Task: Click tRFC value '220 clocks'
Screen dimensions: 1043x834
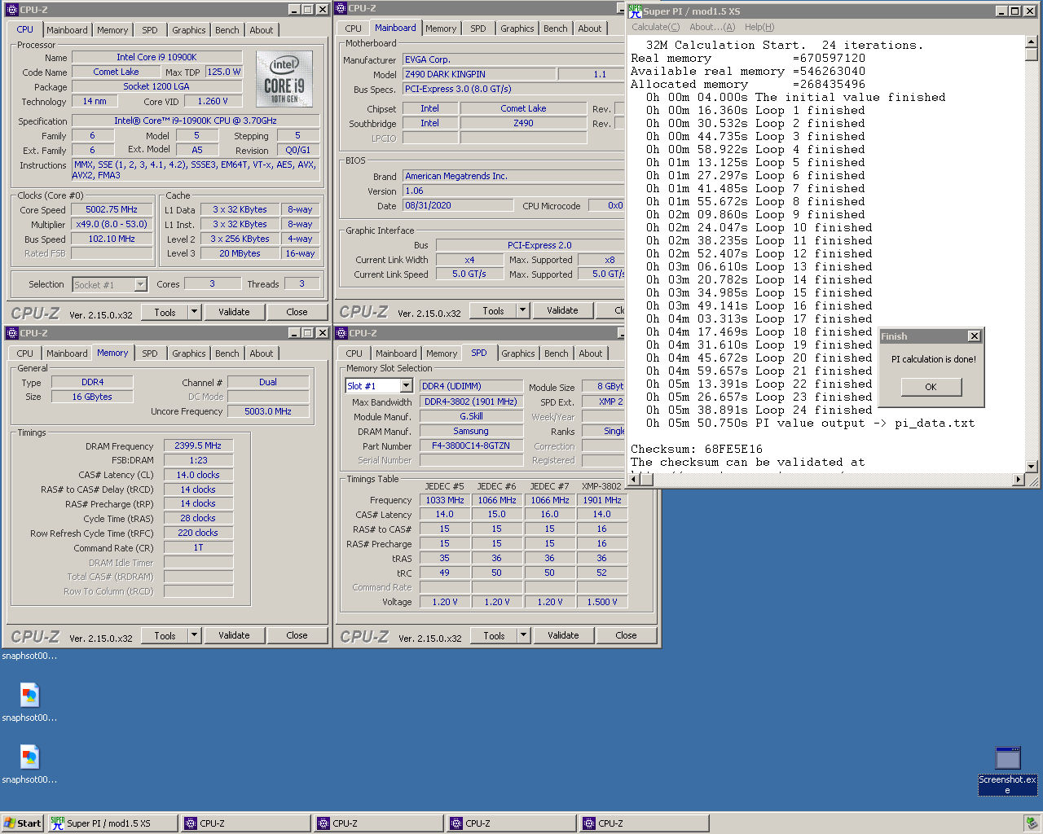Action: [198, 533]
